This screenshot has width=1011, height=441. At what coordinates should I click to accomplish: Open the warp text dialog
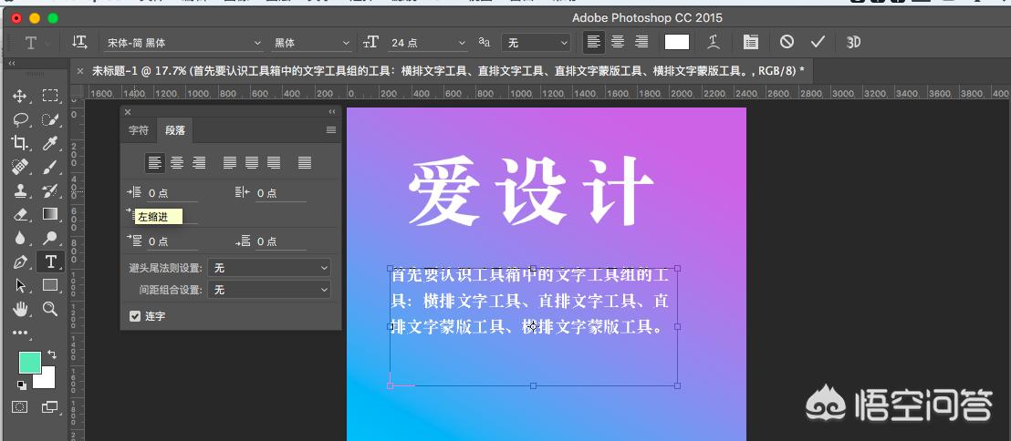714,43
